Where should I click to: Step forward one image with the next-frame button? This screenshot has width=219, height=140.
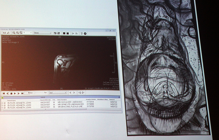(x=19, y=93)
